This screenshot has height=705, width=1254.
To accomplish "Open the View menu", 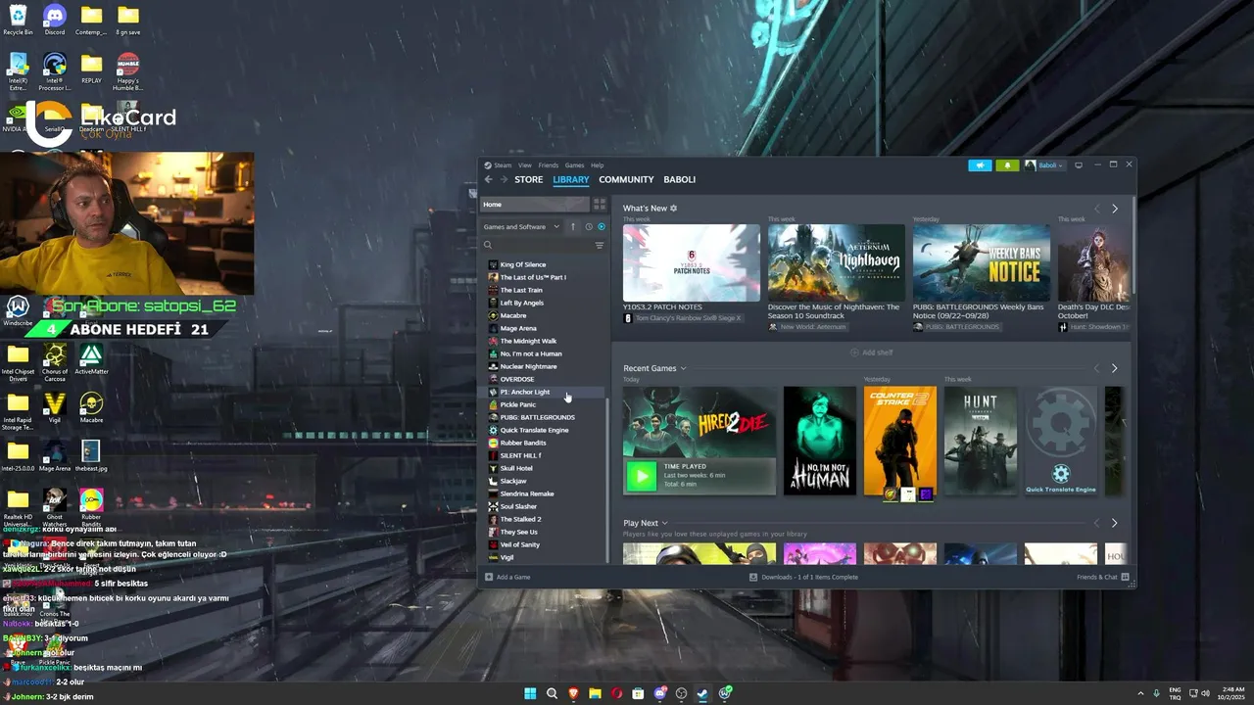I will pos(525,165).
